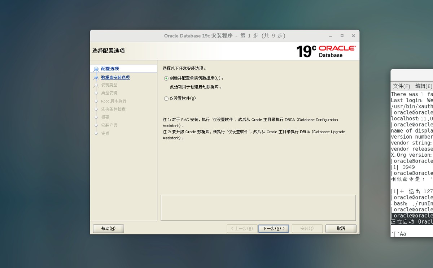433x268 pixels.
Task: Open 编辑(E) menu in terminal window
Action: tap(424, 86)
